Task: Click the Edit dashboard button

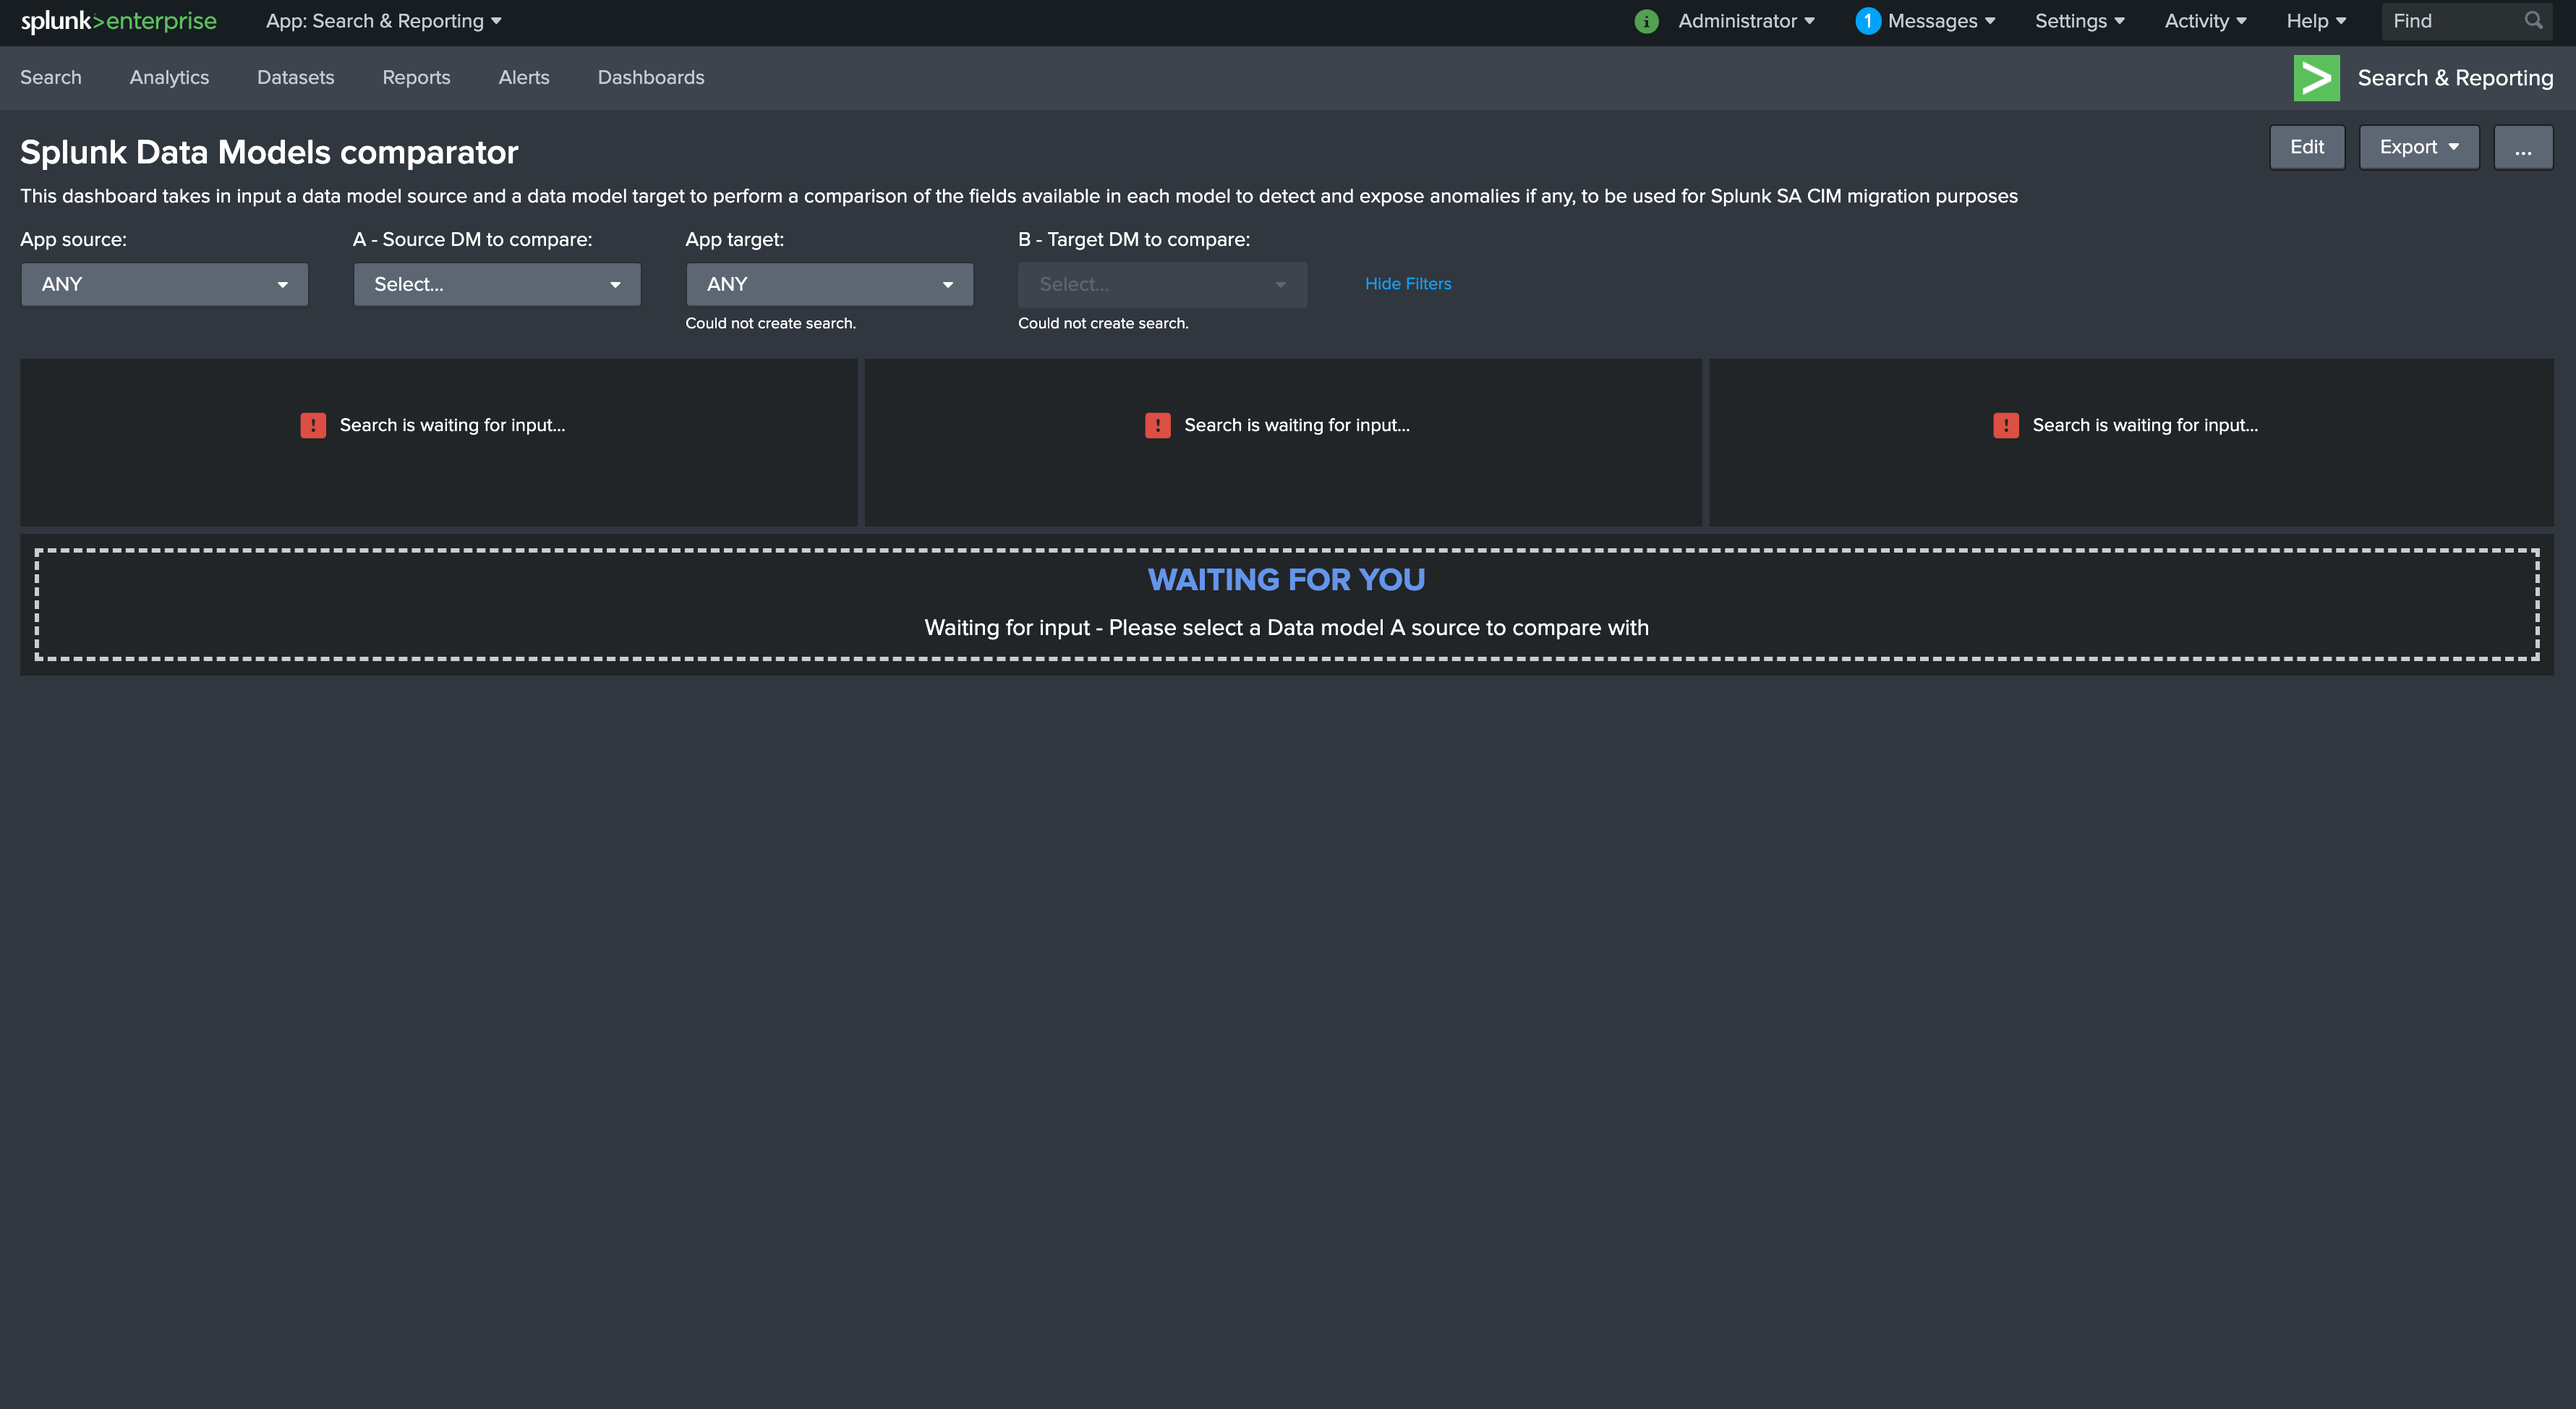Action: pyautogui.click(x=2306, y=147)
